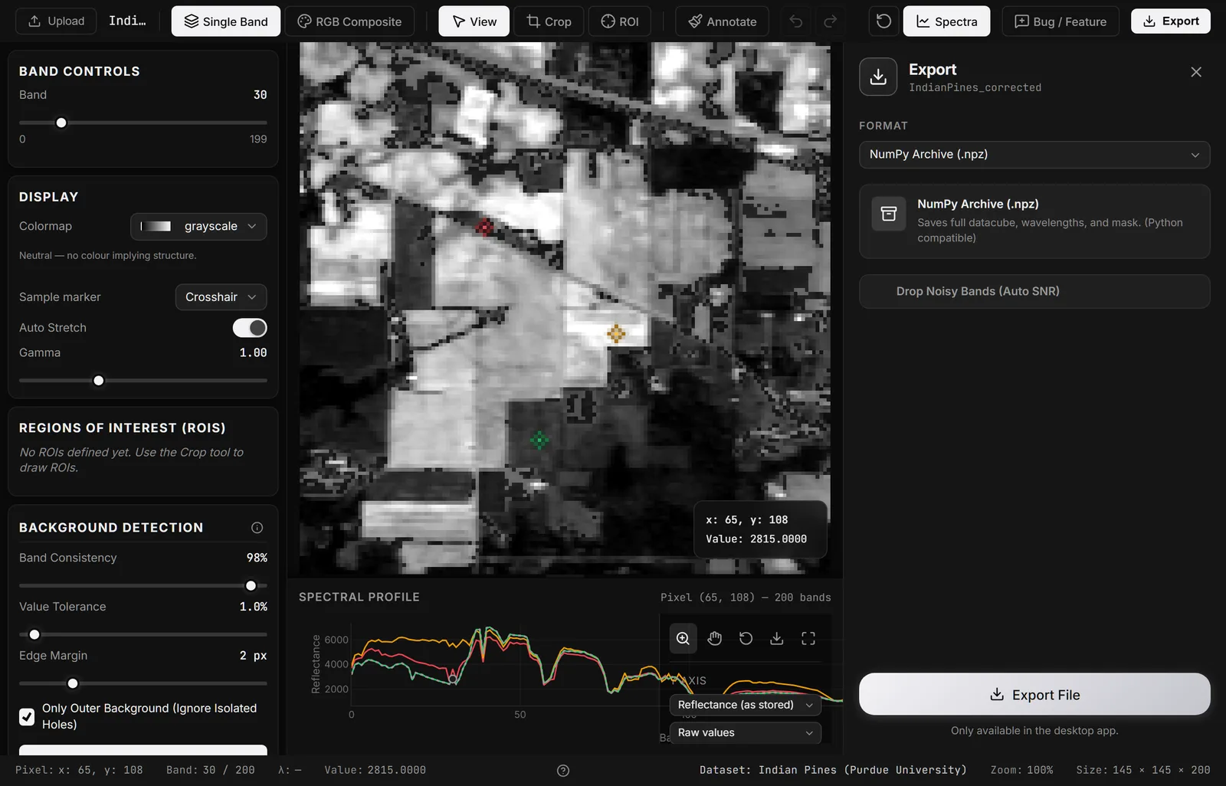Switch to RGB Composite mode
The image size is (1226, 786).
(x=349, y=21)
